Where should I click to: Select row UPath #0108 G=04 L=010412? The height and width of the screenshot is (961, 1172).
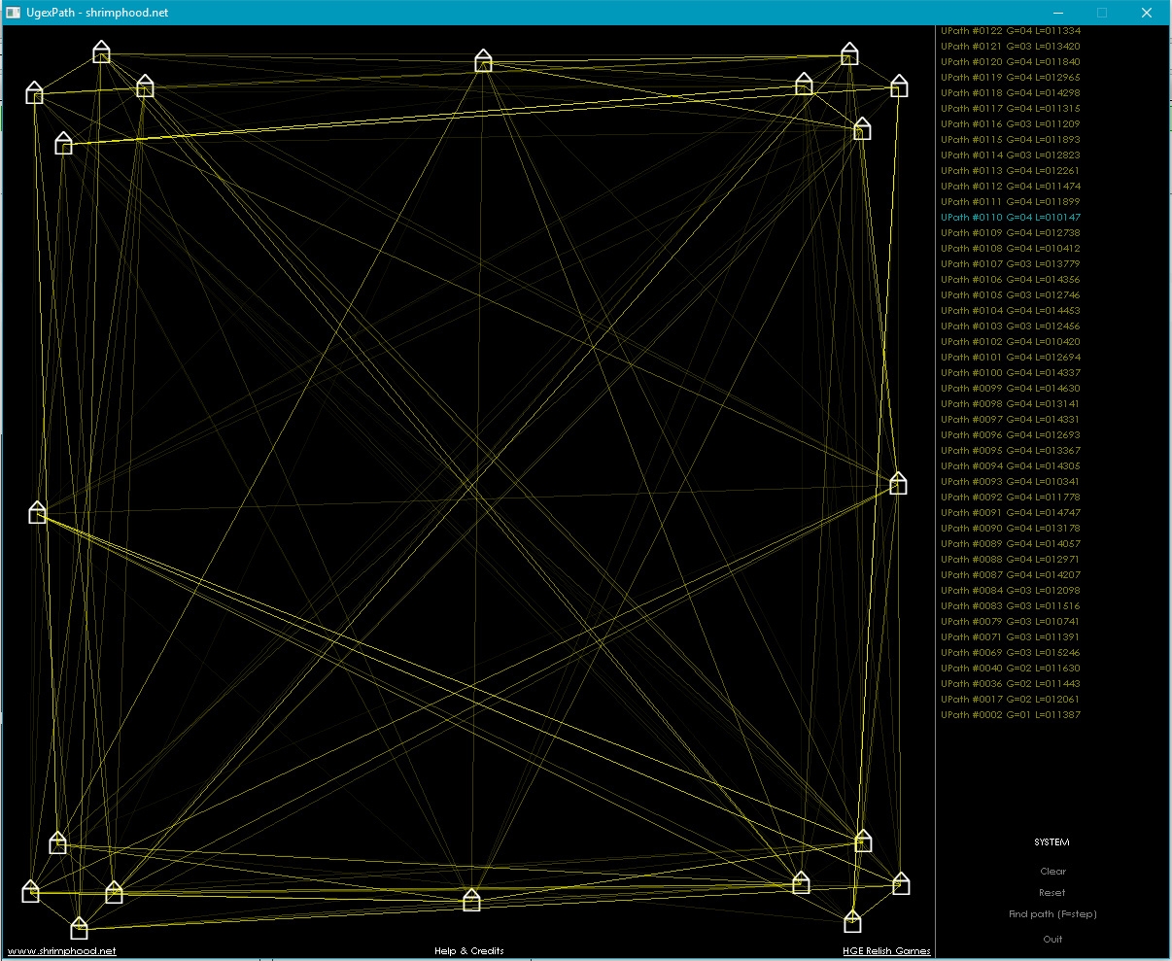(1011, 249)
